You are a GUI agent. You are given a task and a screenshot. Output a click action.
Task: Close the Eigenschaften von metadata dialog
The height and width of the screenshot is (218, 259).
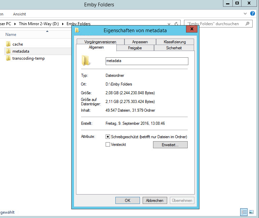(192, 29)
